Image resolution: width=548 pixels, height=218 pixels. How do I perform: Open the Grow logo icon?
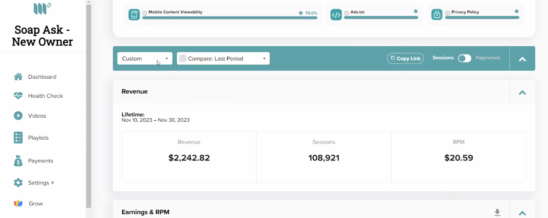(x=18, y=204)
